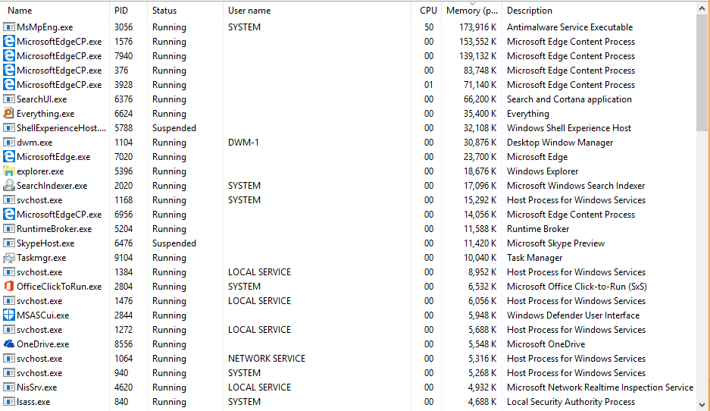Click the SkypeHost.exe icon

point(8,243)
